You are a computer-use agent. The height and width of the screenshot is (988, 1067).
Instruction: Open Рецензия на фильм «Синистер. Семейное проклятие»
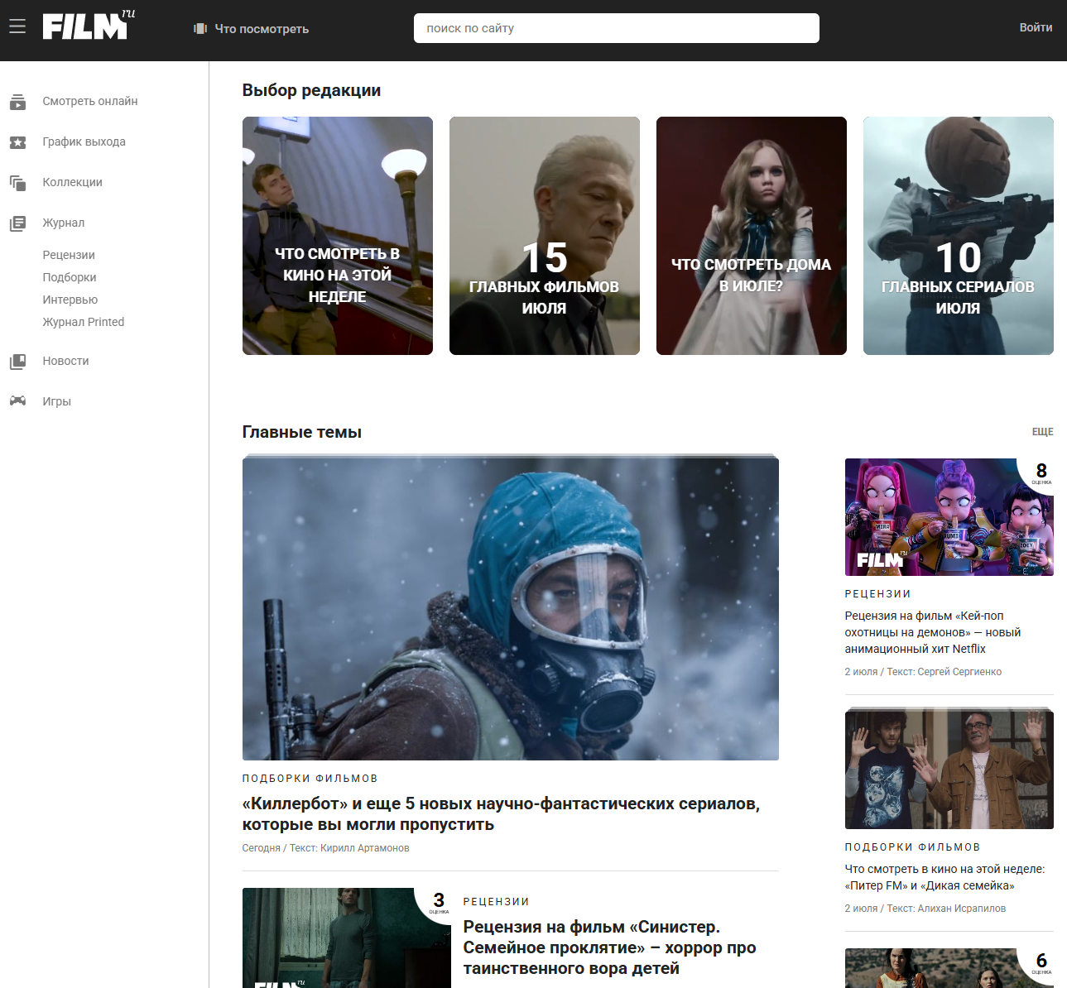(609, 947)
